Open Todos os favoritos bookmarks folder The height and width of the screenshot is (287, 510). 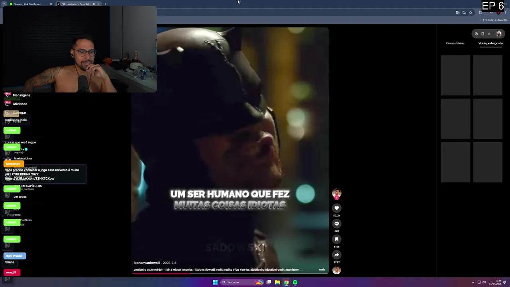(495, 20)
